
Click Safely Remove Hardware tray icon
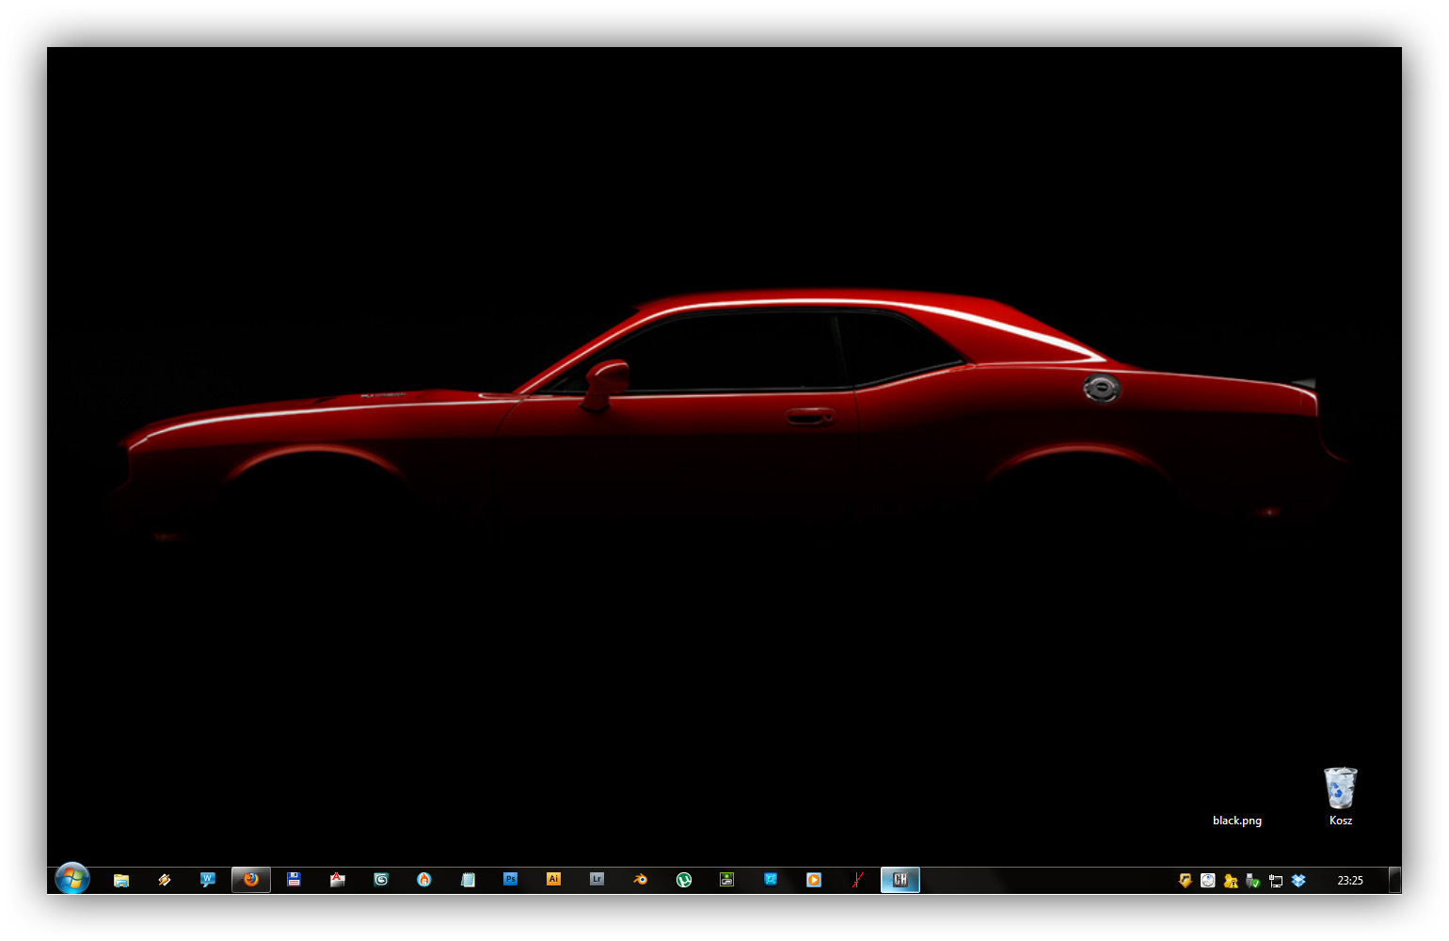click(x=1252, y=881)
